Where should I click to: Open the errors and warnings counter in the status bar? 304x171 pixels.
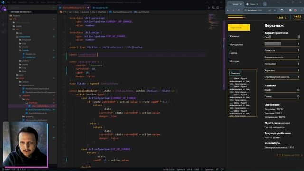pos(21,169)
